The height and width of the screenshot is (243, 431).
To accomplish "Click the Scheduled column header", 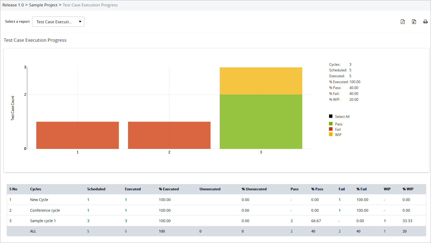I will pyautogui.click(x=96, y=189).
